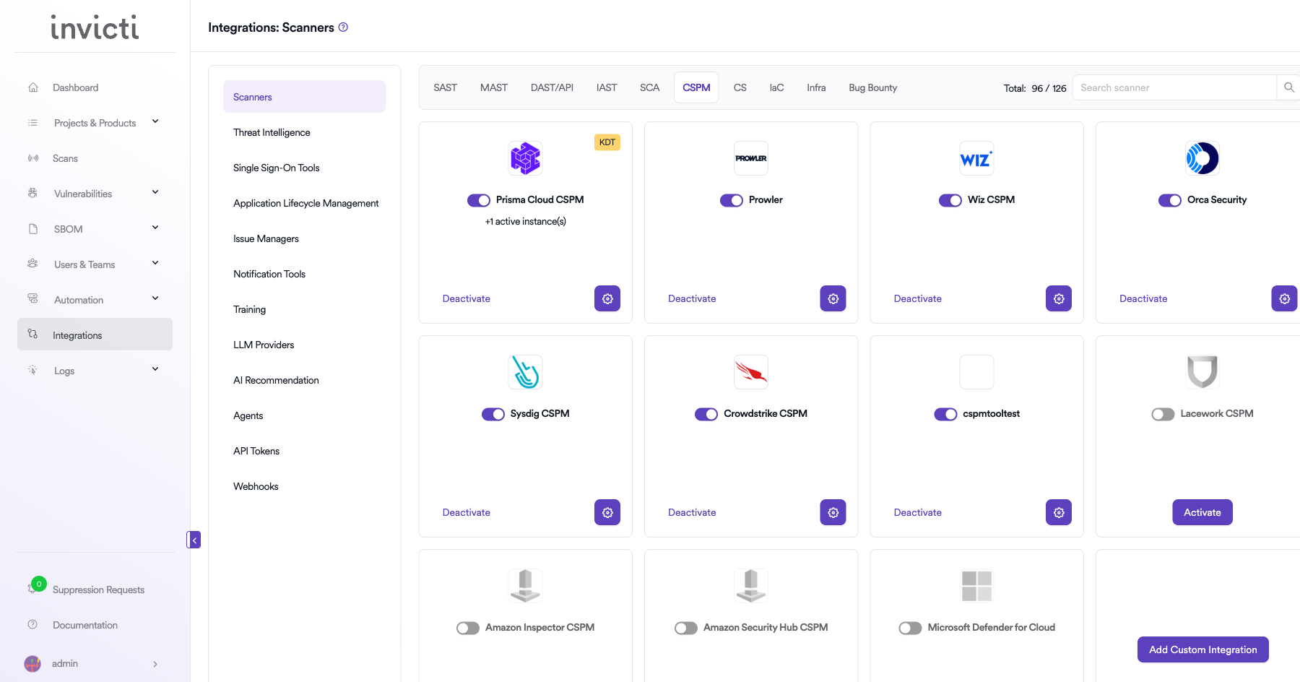Click the invicti logo
This screenshot has height=682, width=1300.
coord(95,27)
